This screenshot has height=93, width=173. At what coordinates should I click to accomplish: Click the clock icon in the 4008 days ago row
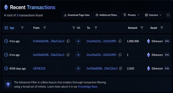pyautogui.click(x=6, y=68)
